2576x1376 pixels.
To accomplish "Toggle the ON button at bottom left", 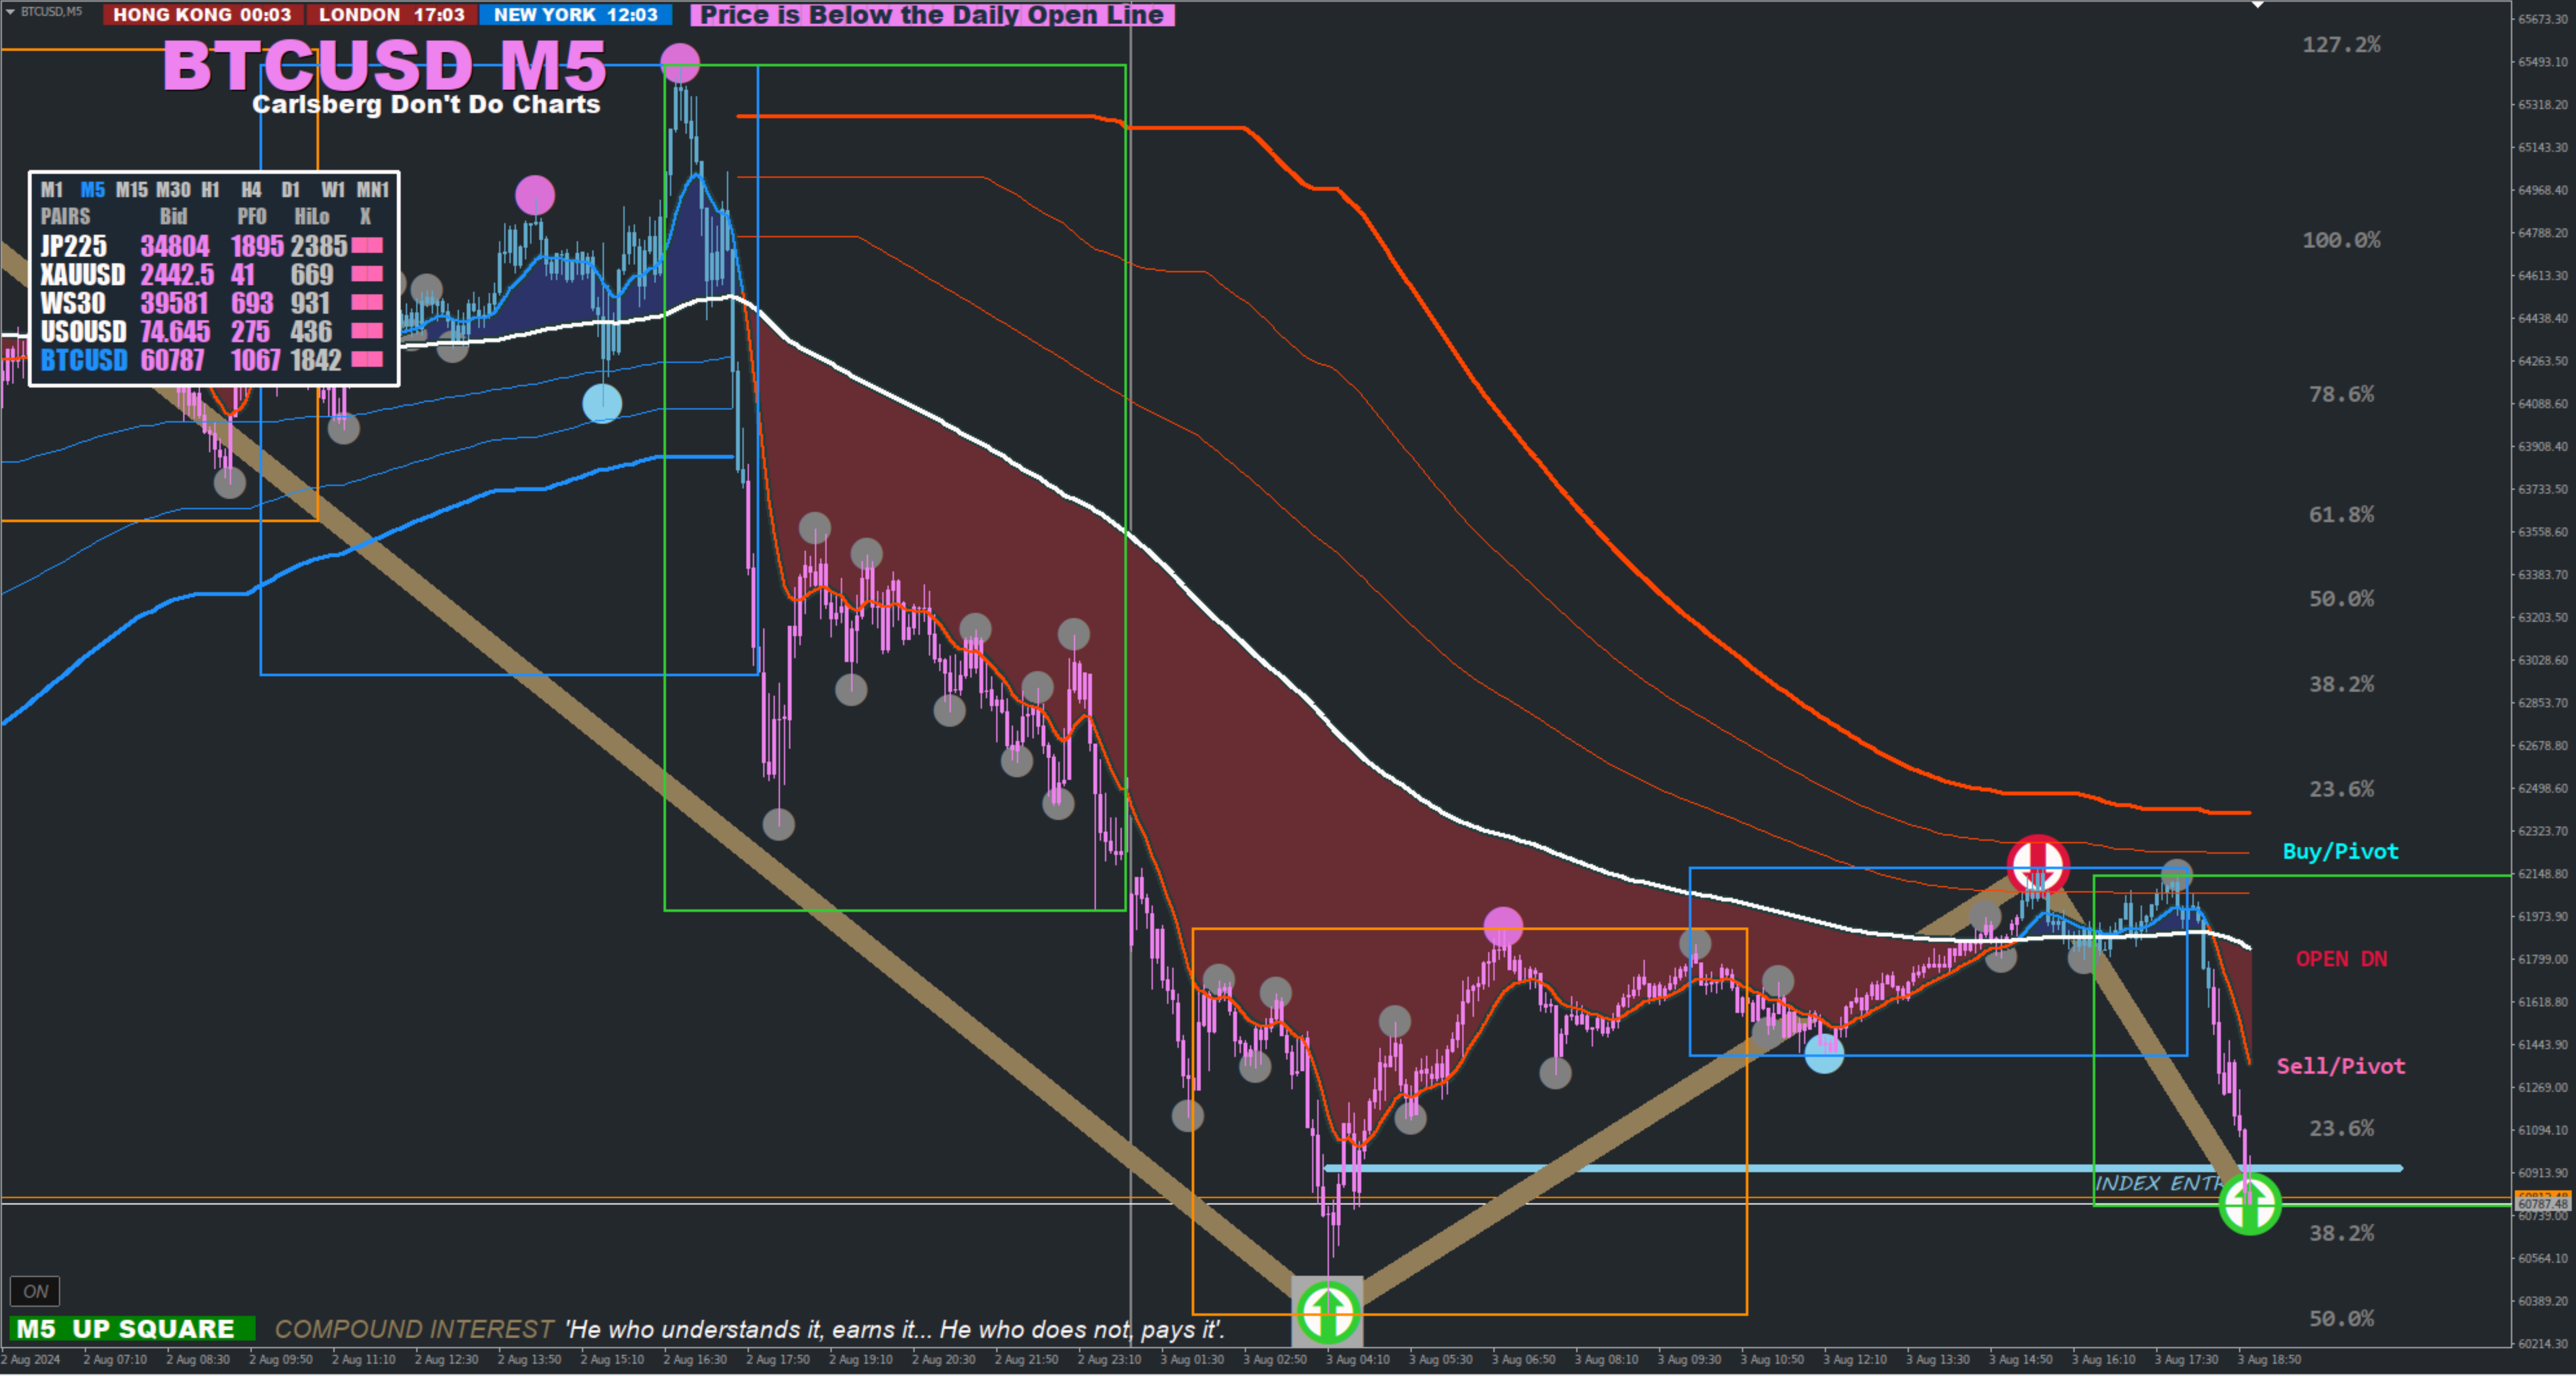I will coord(35,1291).
